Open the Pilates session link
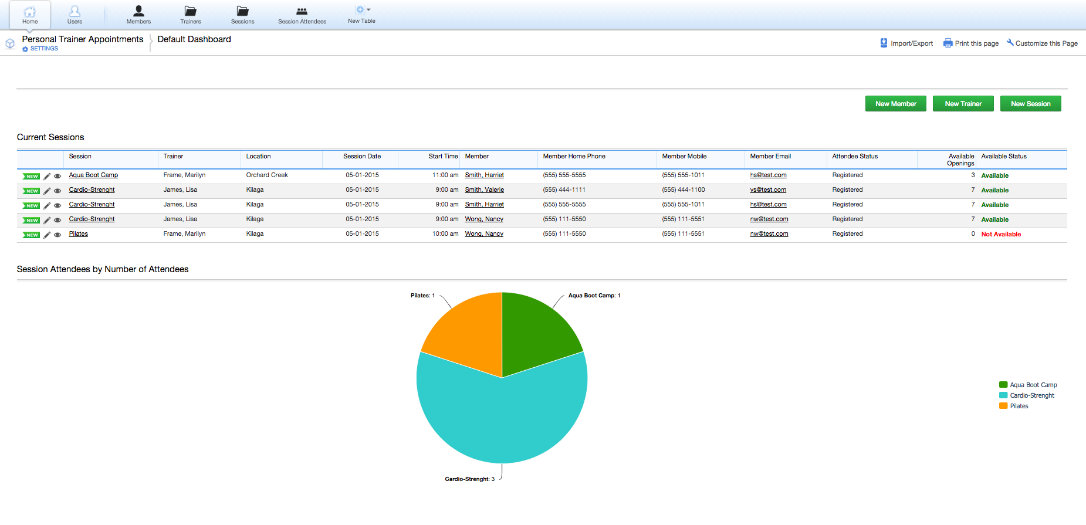The height and width of the screenshot is (525, 1086). click(x=78, y=233)
